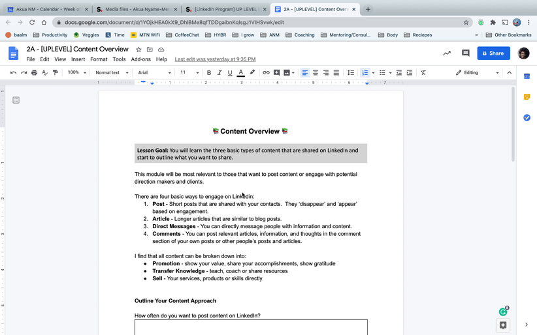Screen dimensions: 537x335
Task: Set justified alignment
Action: point(336,72)
